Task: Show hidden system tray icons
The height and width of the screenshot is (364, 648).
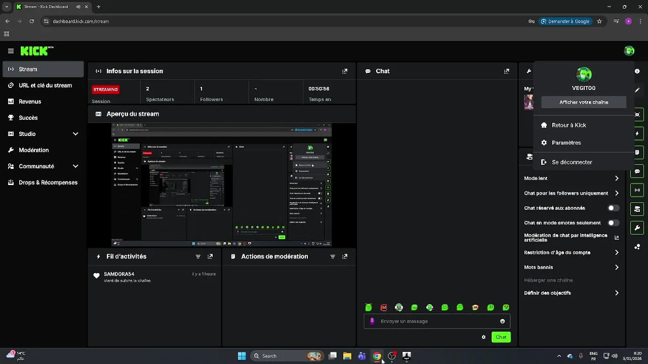Action: 559,356
